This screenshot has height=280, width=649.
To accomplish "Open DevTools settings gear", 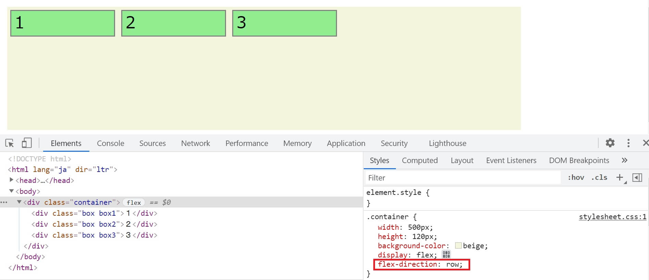I will (610, 143).
